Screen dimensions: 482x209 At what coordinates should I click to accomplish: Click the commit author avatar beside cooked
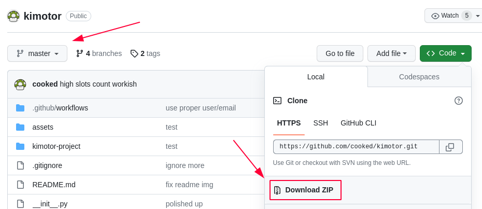(x=20, y=85)
